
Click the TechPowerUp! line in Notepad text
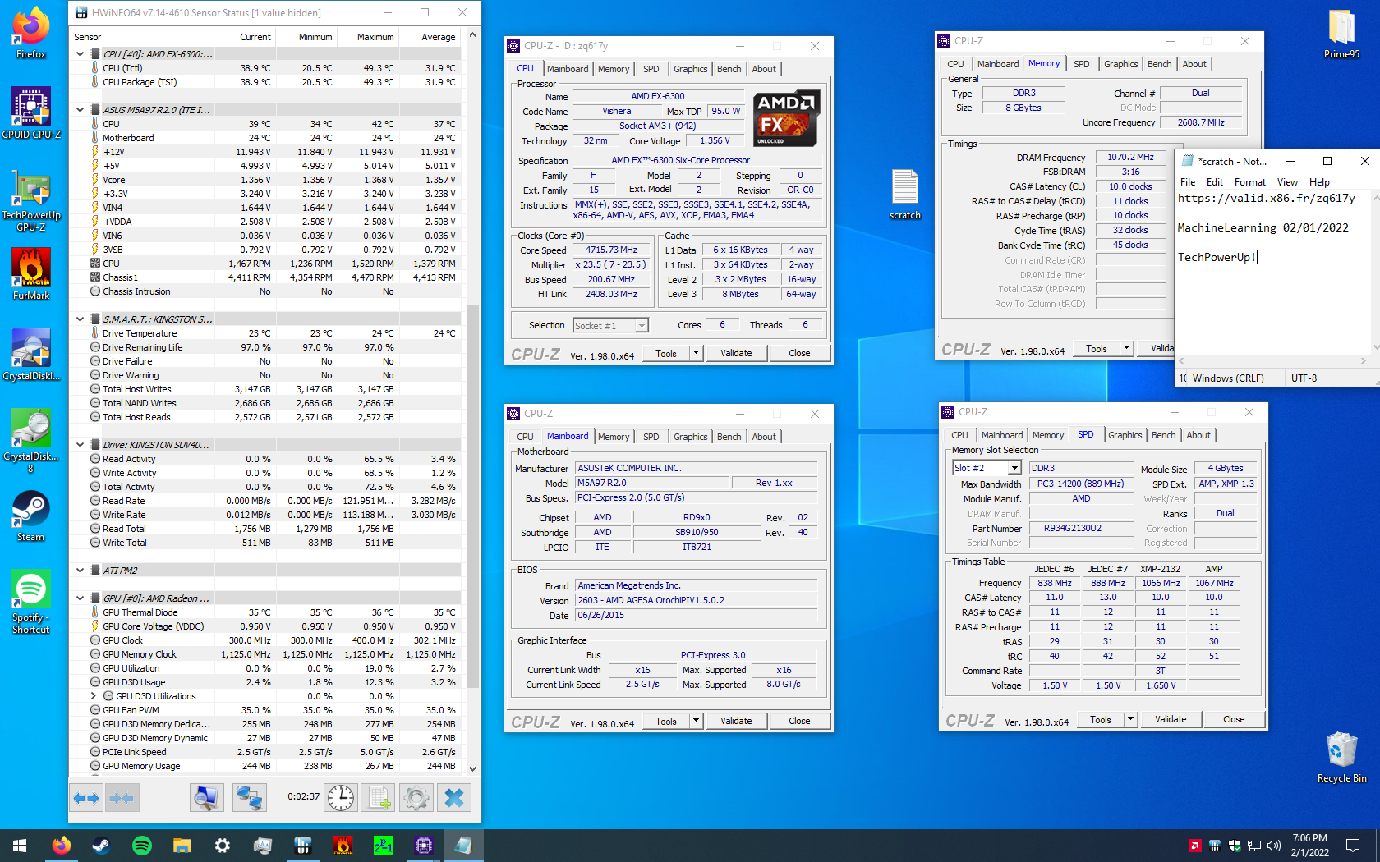[x=1217, y=257]
